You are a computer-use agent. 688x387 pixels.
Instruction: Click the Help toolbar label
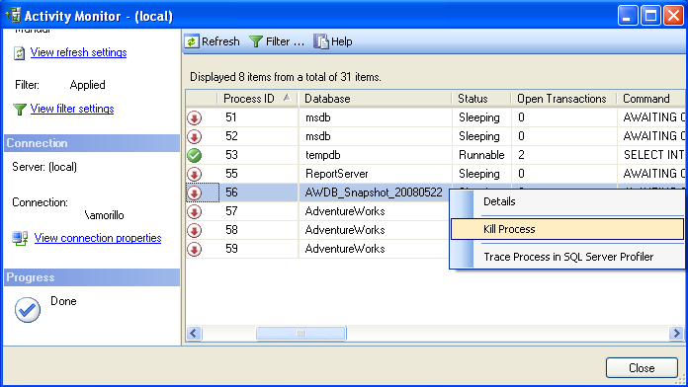tap(342, 41)
